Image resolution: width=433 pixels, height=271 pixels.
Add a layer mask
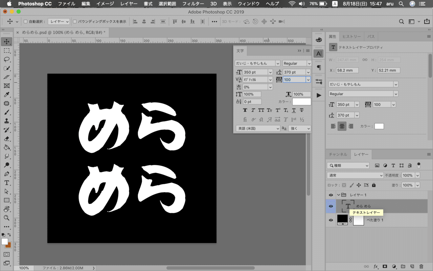385,267
